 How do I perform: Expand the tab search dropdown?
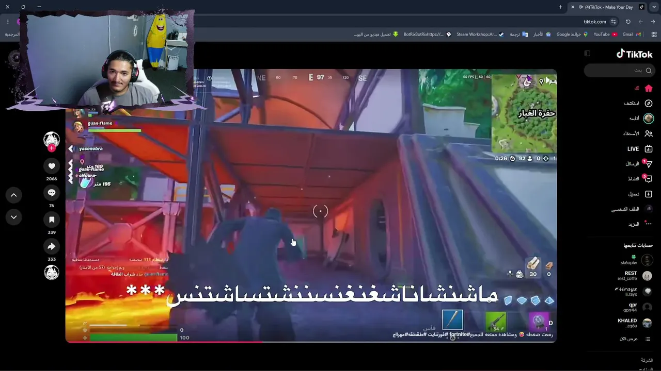654,7
